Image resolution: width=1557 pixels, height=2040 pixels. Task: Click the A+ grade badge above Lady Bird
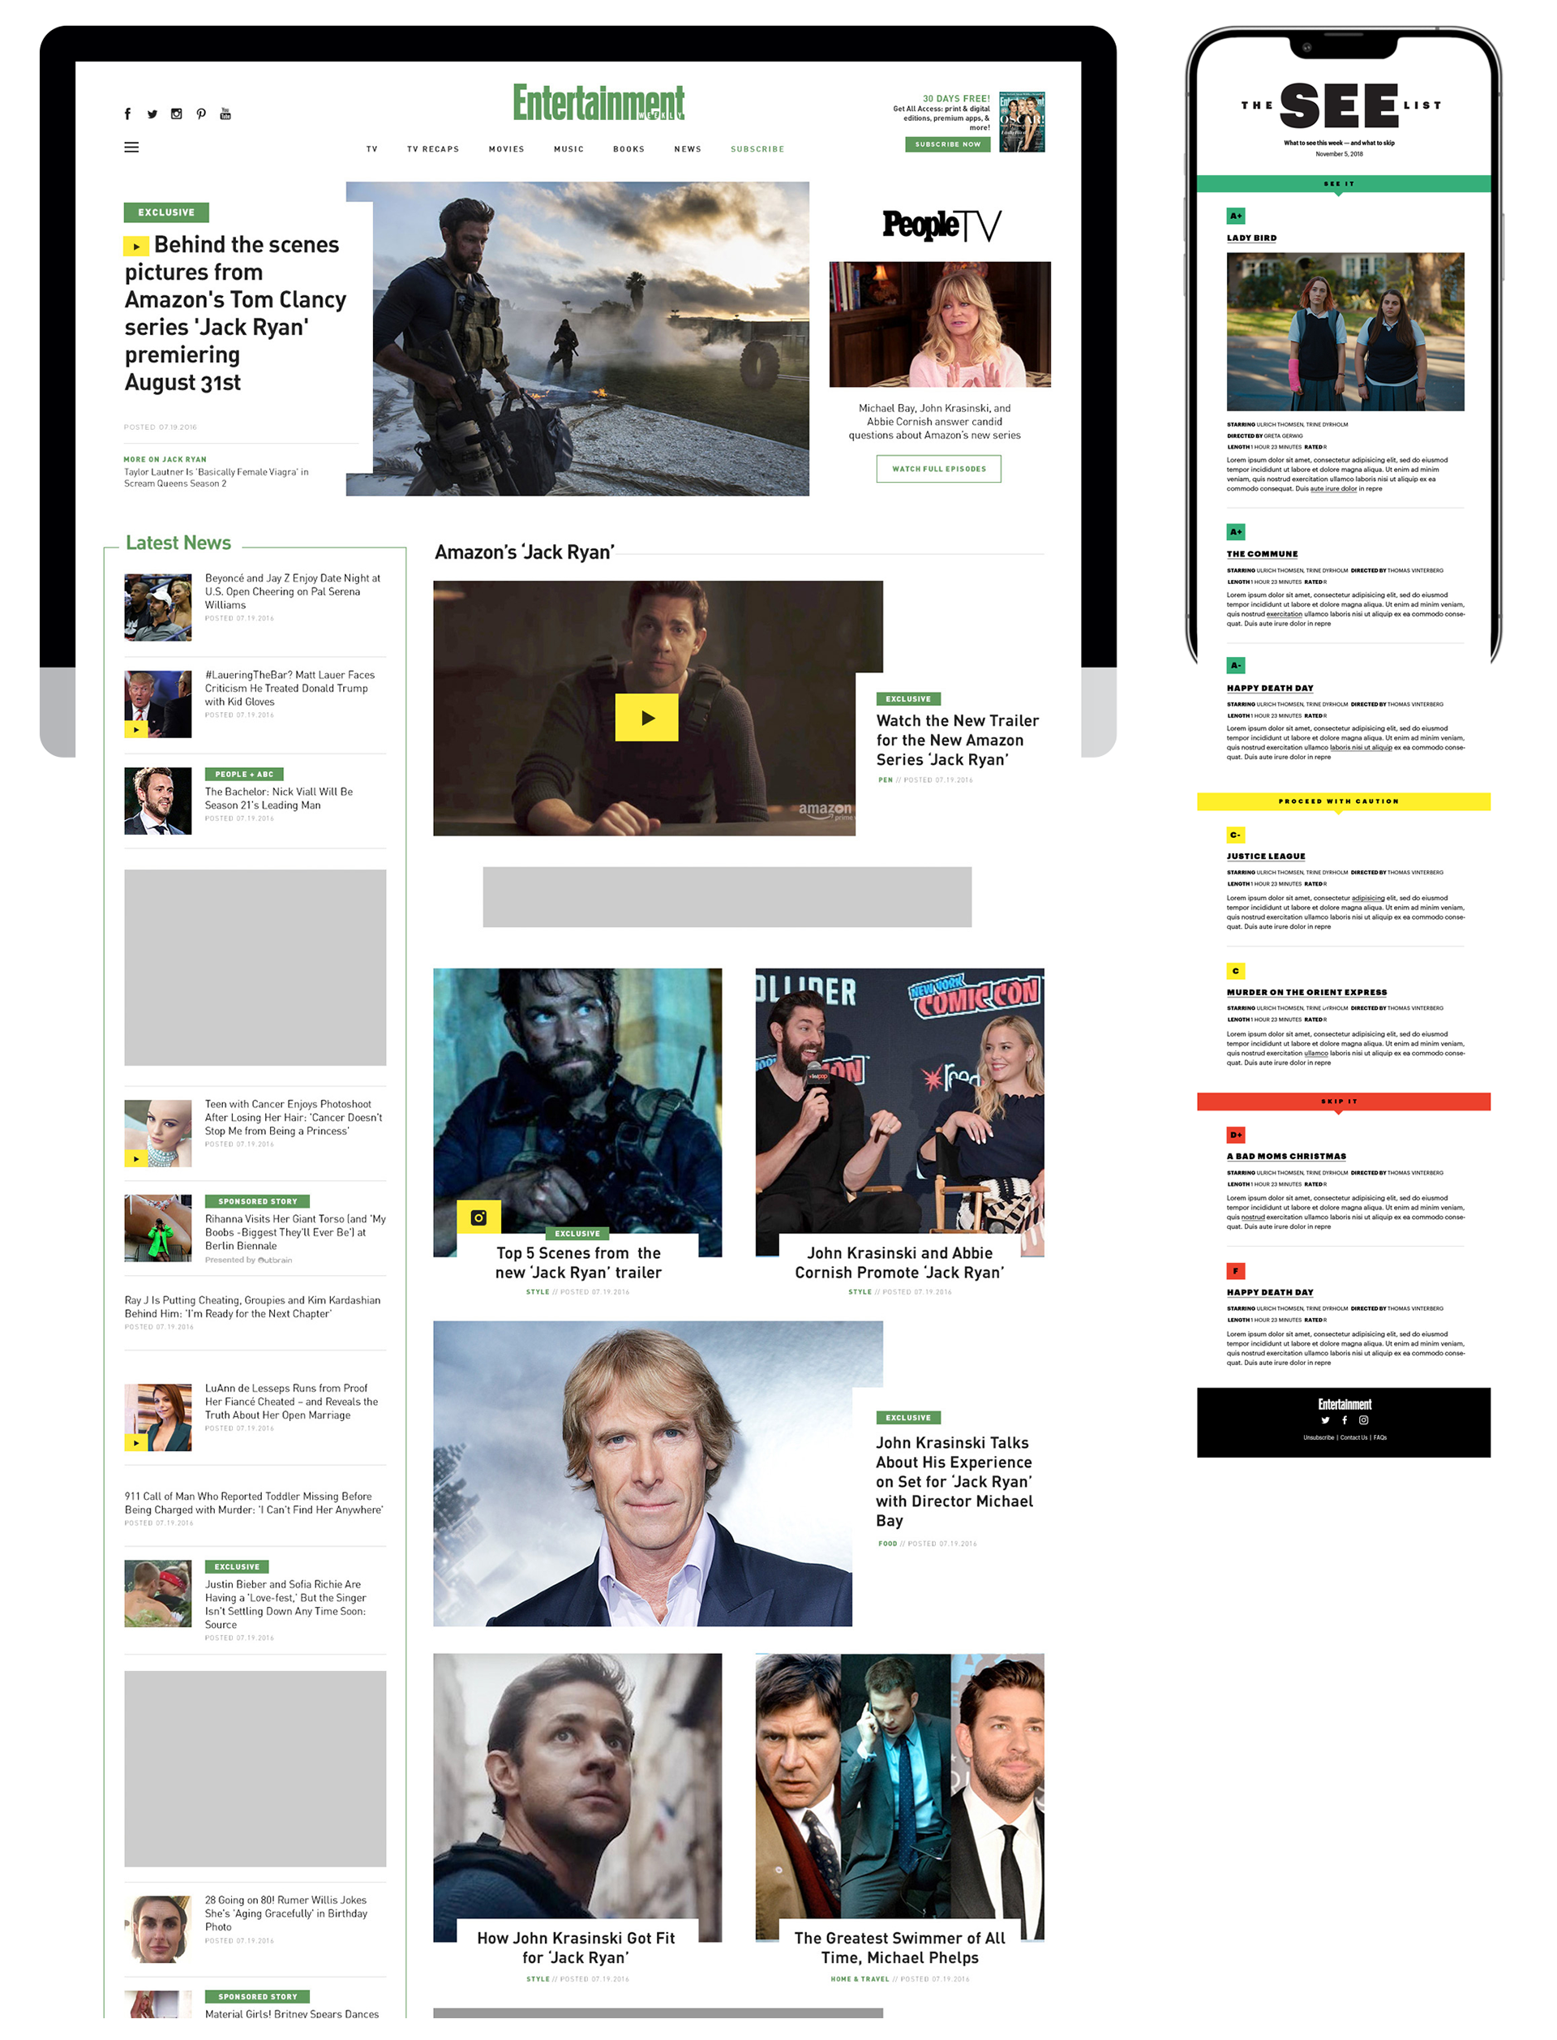pyautogui.click(x=1235, y=216)
